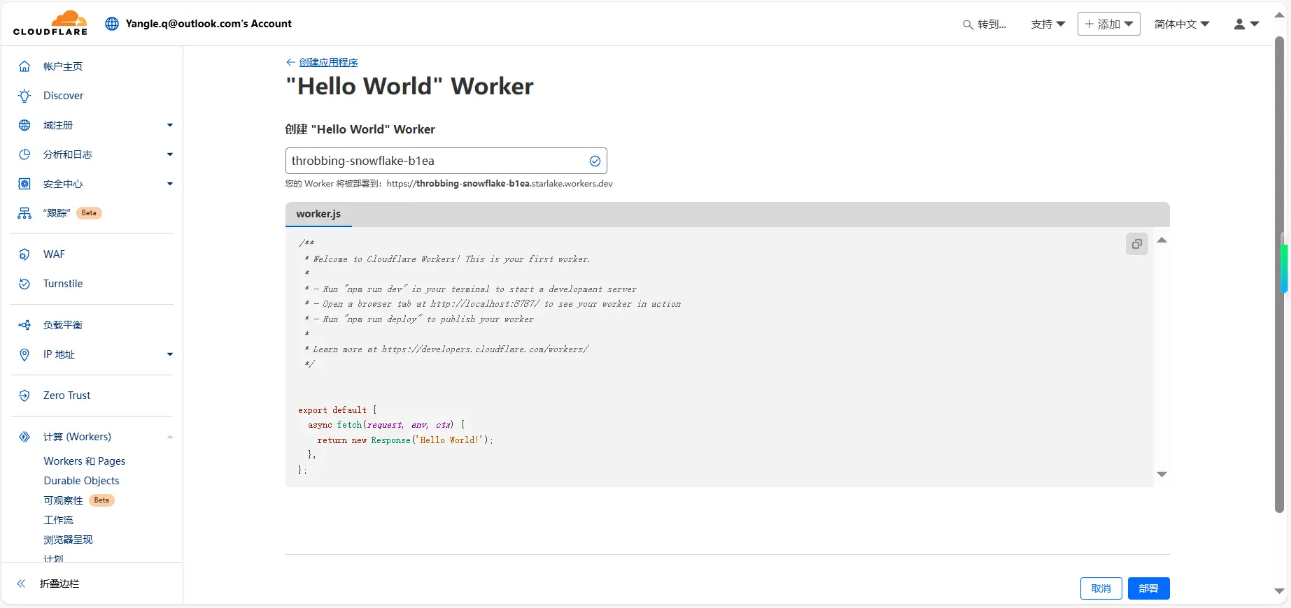Click the code editor scroll-up arrow
1291x608 pixels.
click(x=1162, y=240)
